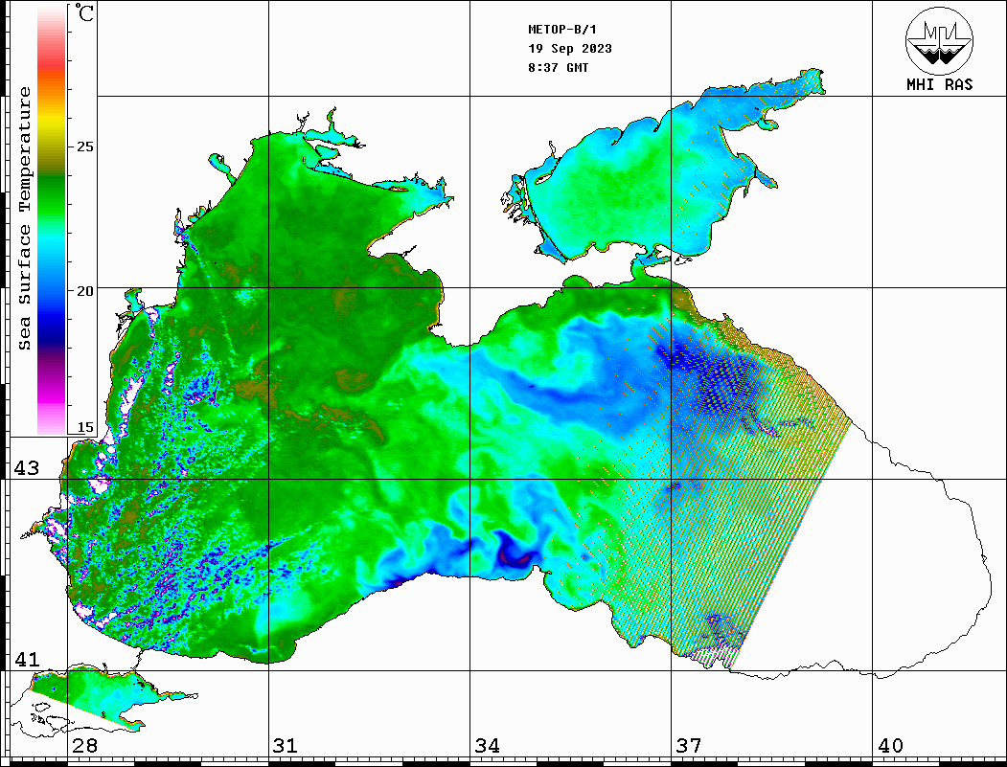Screen dimensions: 1007x767
Task: Click the '20' tick label on scale
Action: [x=85, y=291]
